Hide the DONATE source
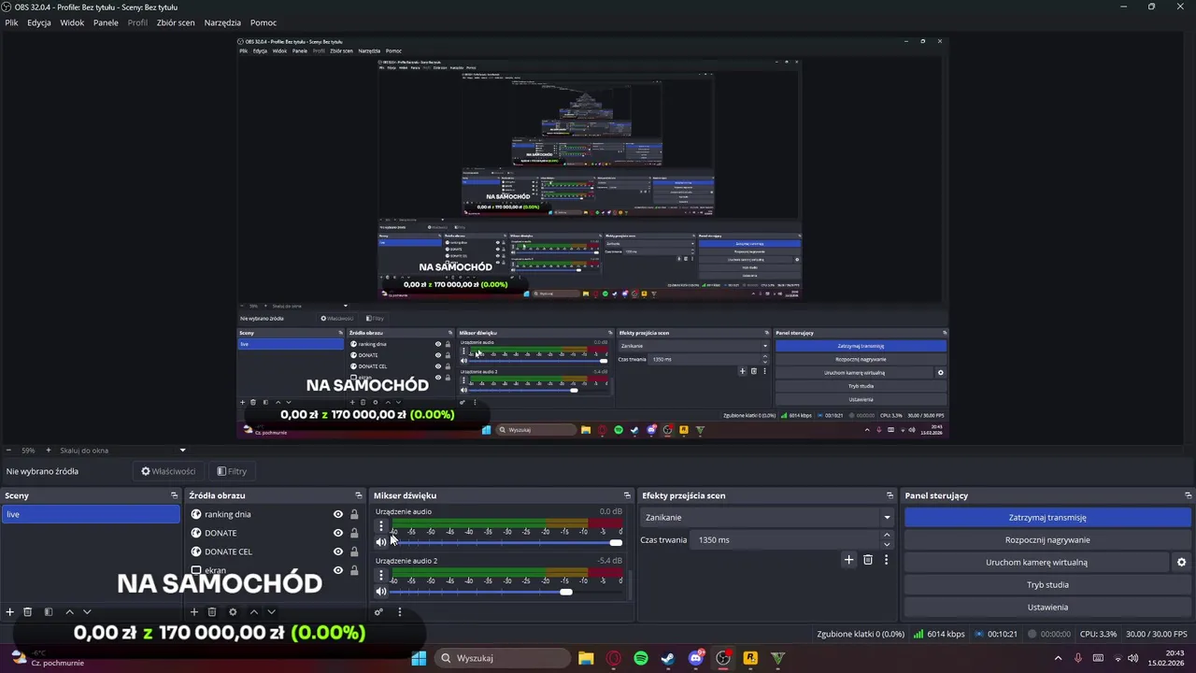Screen dimensions: 1196x673 338,533
